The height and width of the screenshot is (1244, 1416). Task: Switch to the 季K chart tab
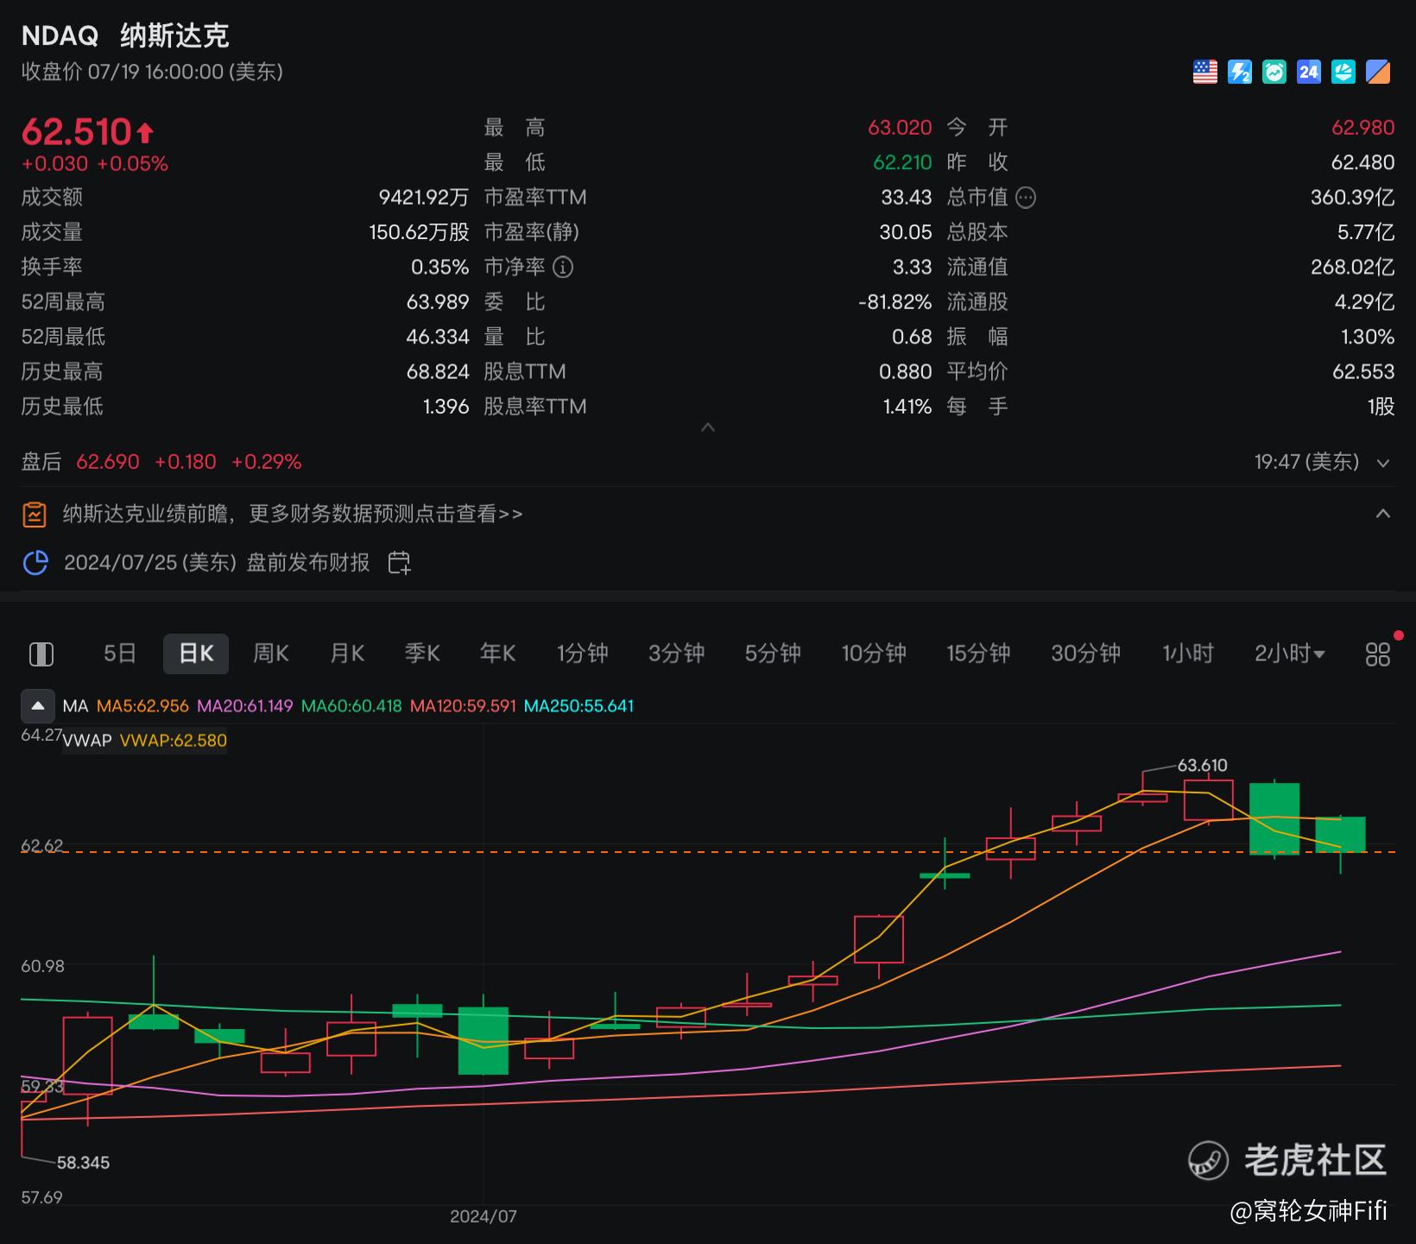(x=423, y=654)
